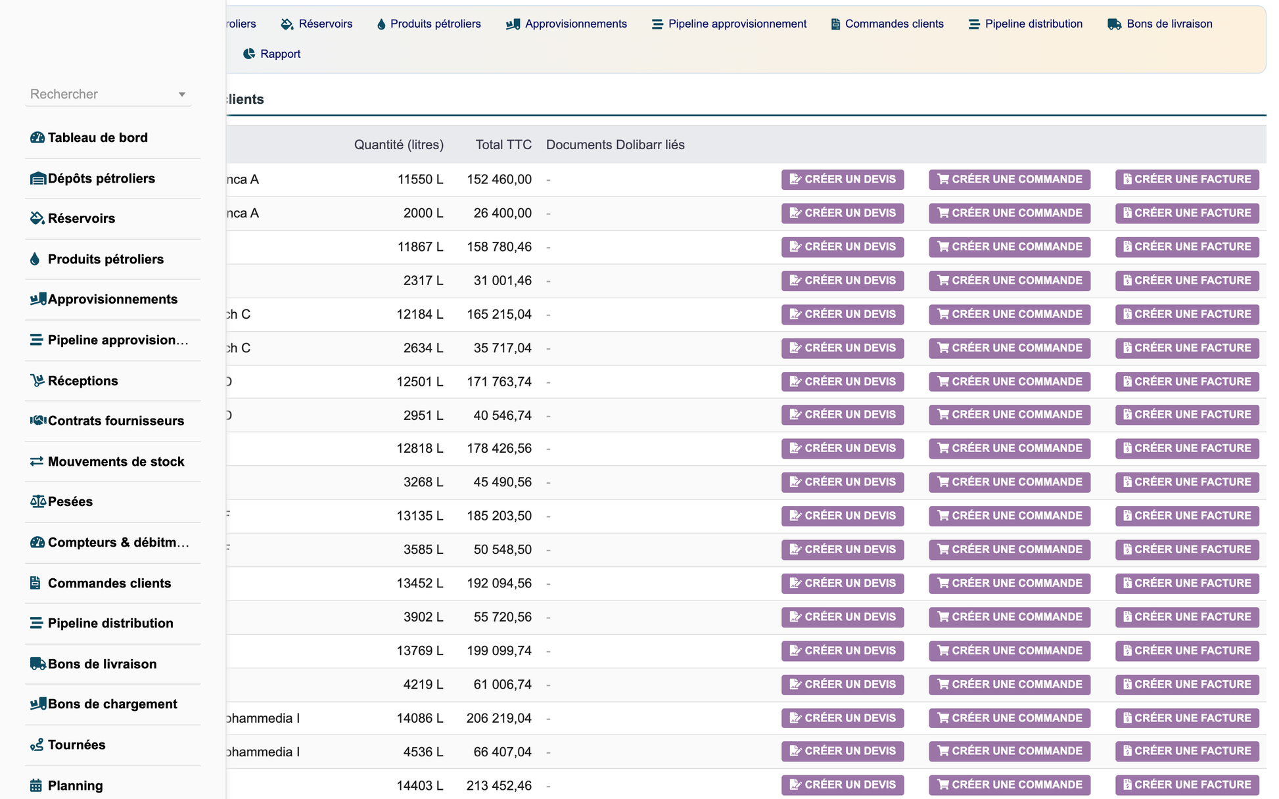Viewport: 1279px width, 799px height.
Task: Click Créer une facture on the 3585 L row
Action: click(x=1187, y=549)
